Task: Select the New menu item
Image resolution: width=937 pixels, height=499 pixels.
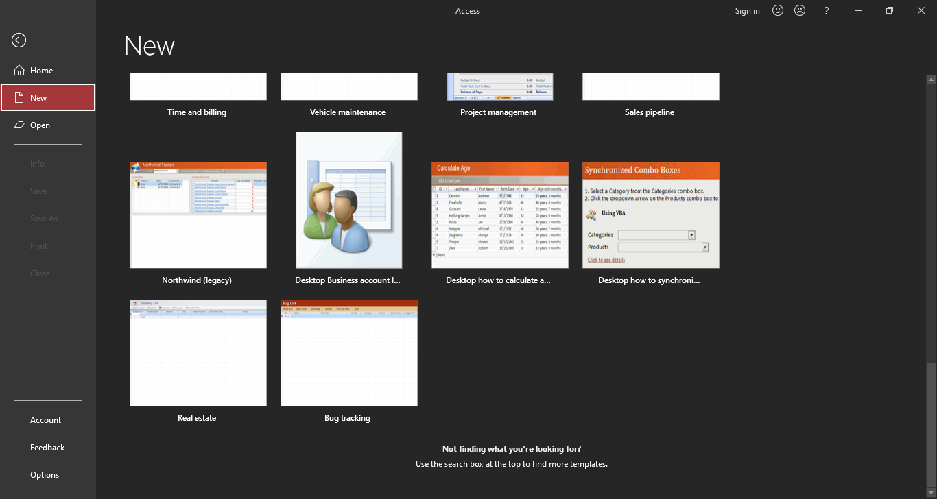Action: (x=47, y=97)
